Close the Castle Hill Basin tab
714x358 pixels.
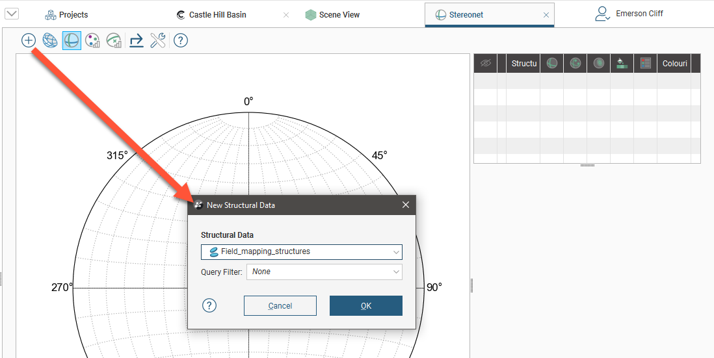286,15
